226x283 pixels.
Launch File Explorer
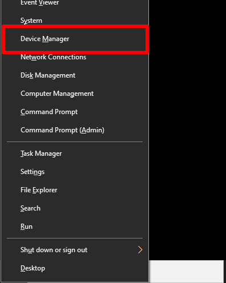tap(75, 190)
